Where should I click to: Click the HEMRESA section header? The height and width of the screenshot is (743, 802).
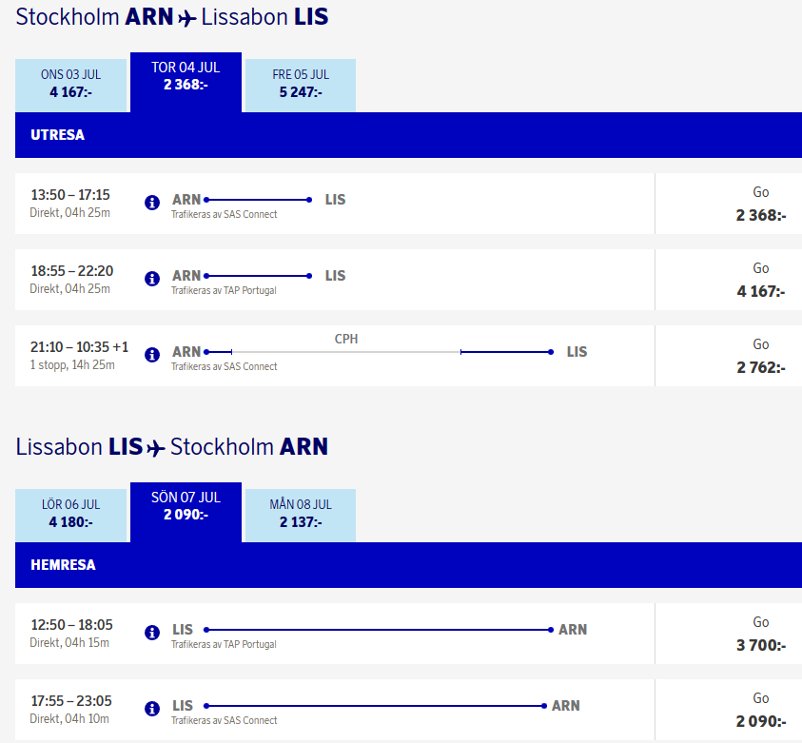coord(63,565)
